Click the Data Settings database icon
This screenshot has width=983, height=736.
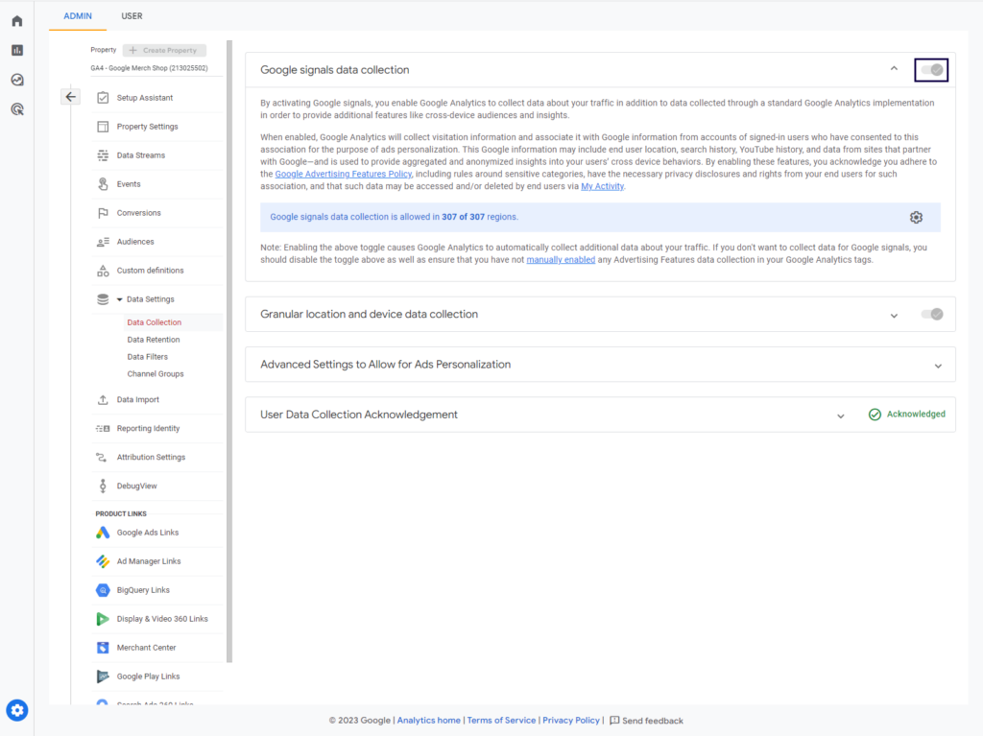pos(103,299)
